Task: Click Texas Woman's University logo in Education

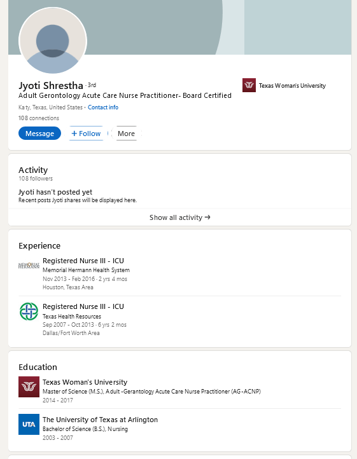Action: (x=29, y=387)
